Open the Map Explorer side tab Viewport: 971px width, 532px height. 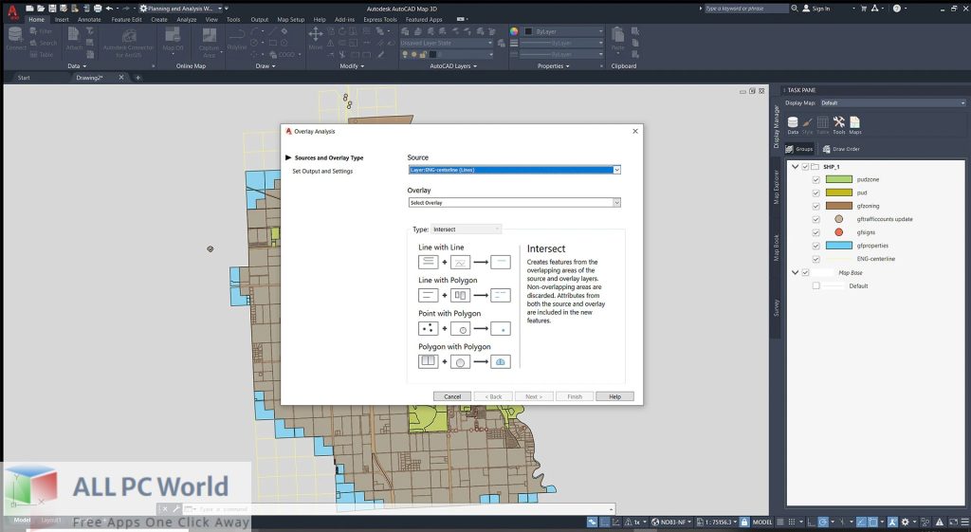(776, 186)
